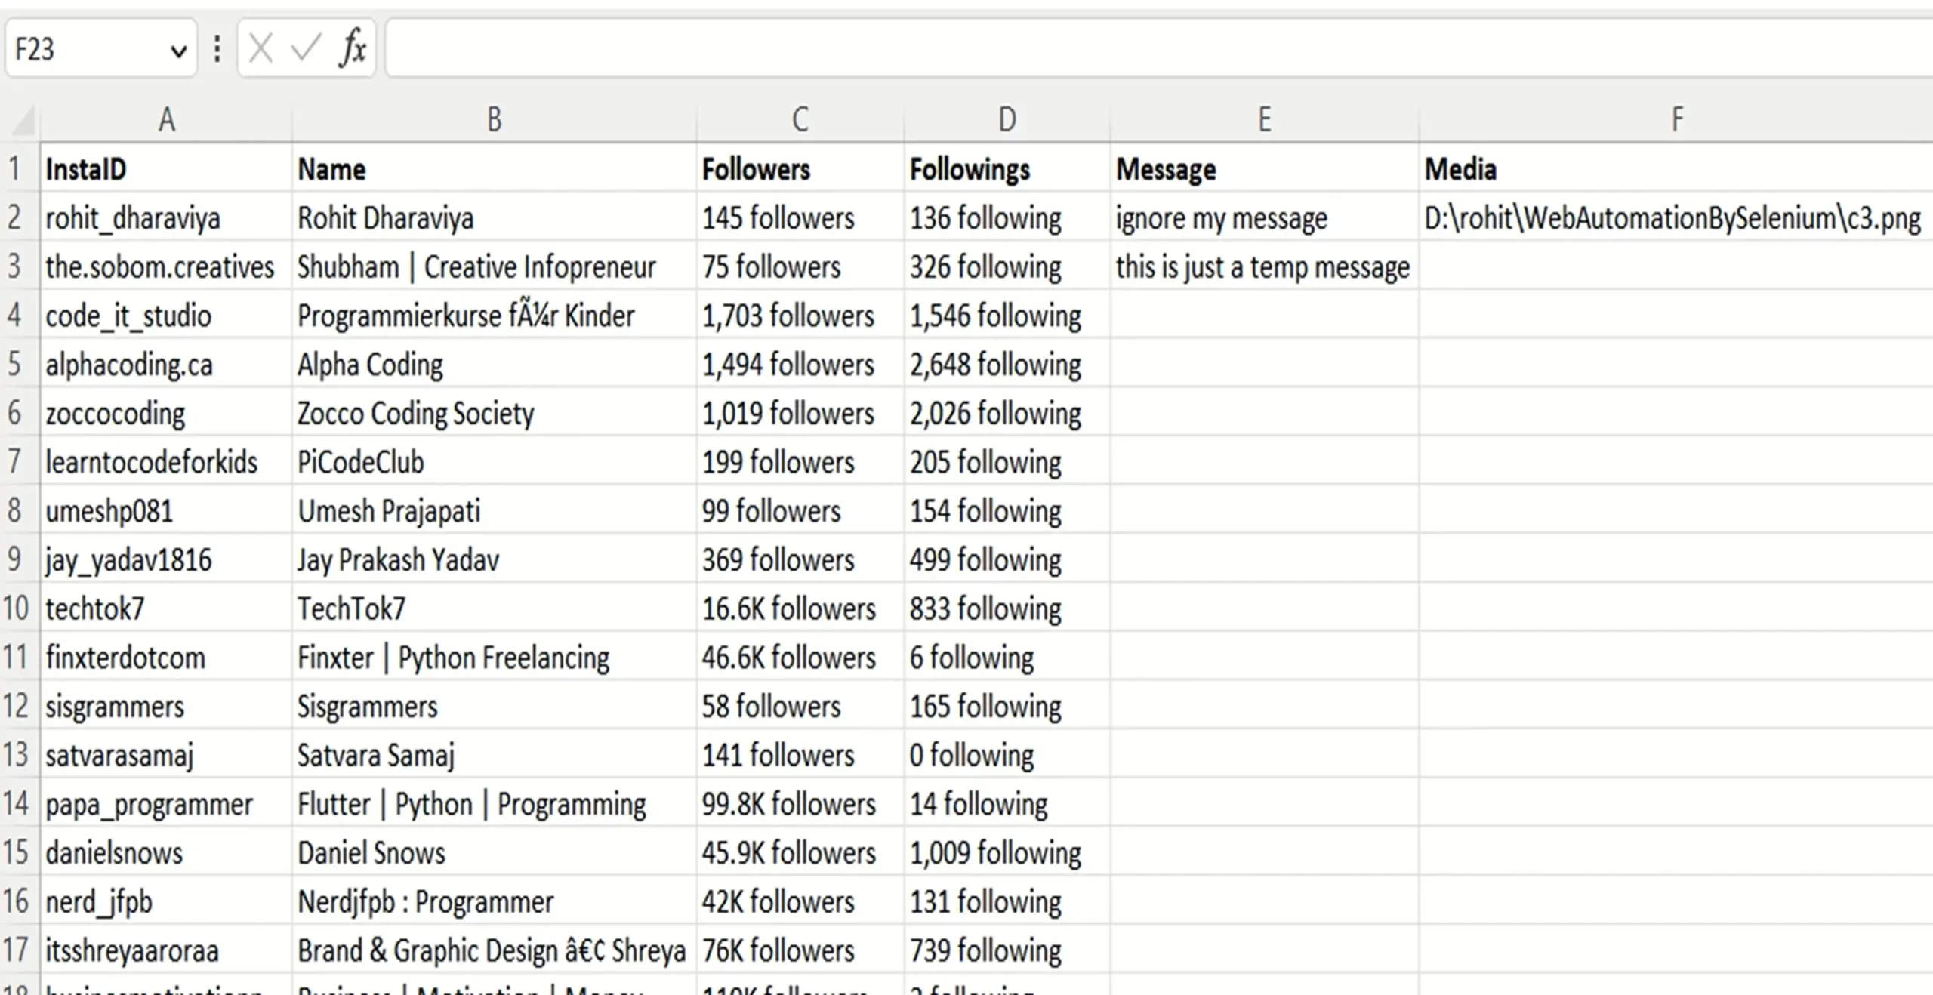Click the Enter checkmark icon in formula bar
The width and height of the screenshot is (1933, 995).
(307, 49)
